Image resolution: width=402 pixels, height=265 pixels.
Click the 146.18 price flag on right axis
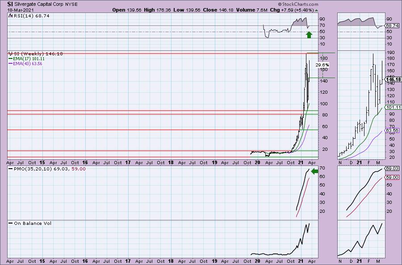tap(394, 79)
